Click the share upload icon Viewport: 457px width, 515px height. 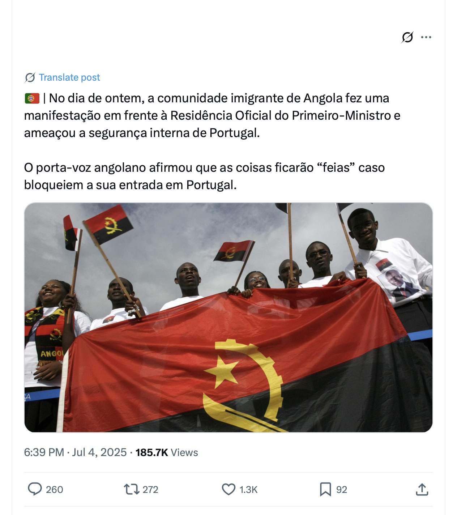422,489
